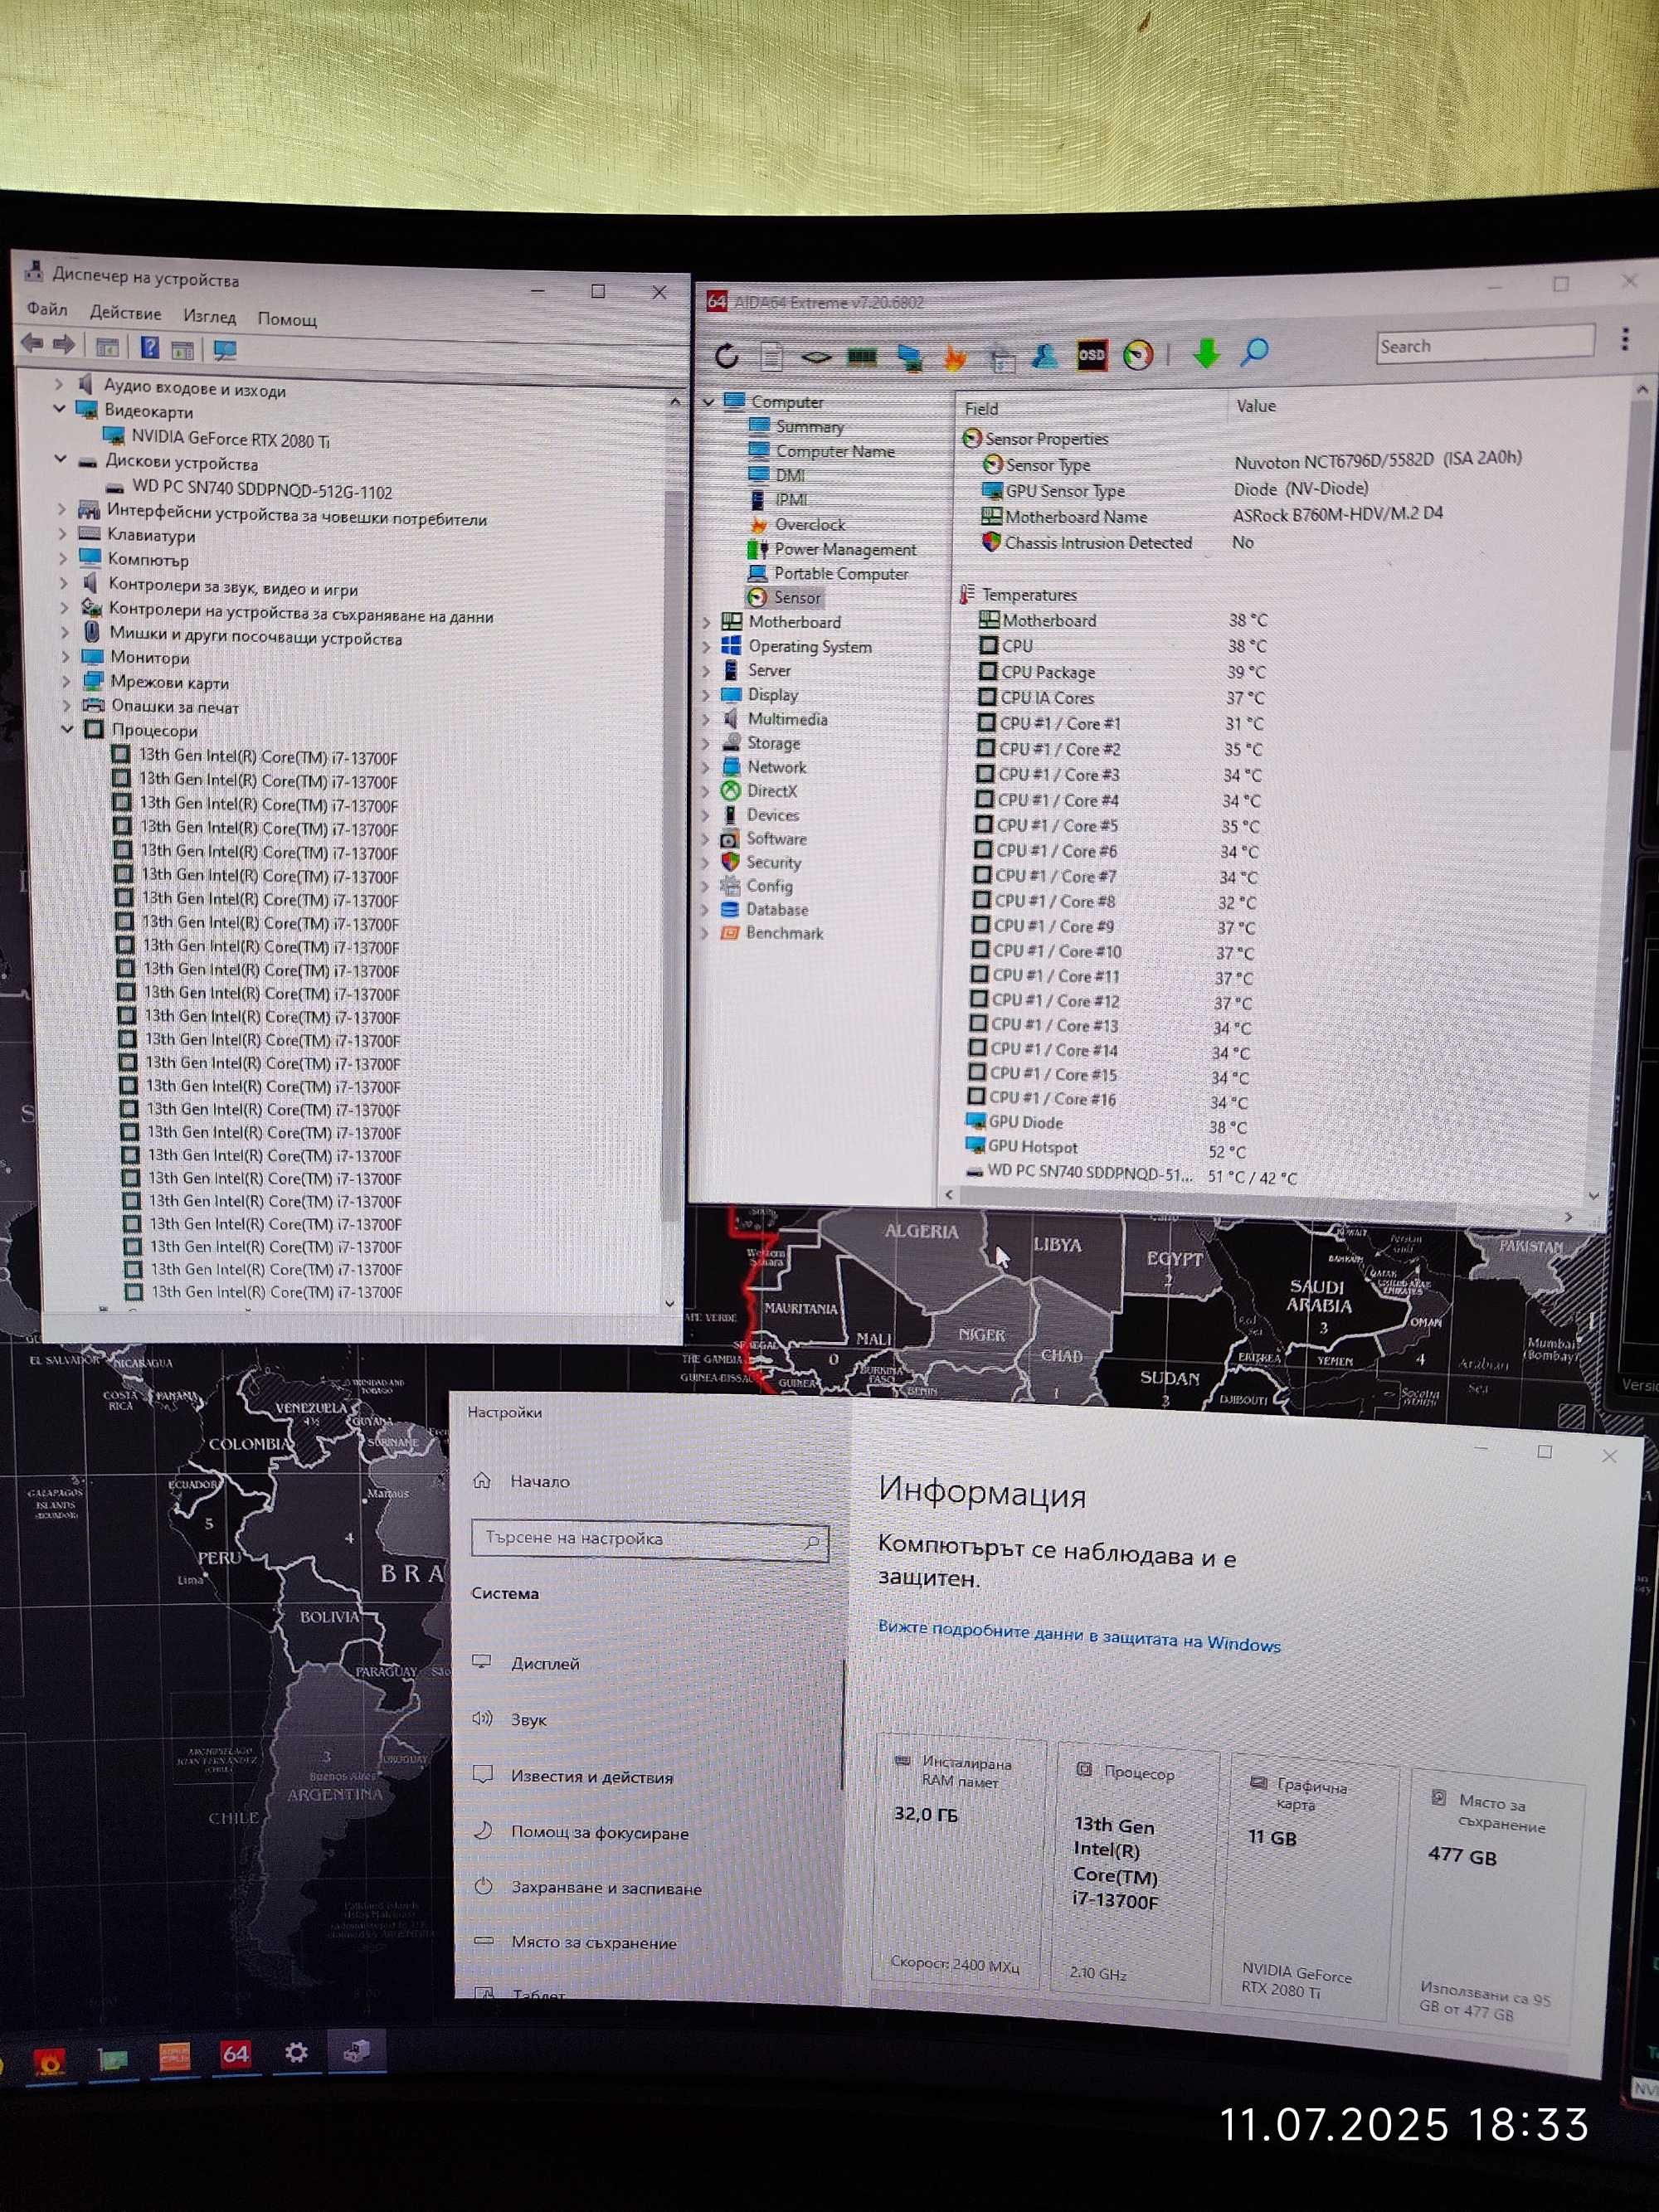The height and width of the screenshot is (2212, 1659).
Task: Click the CPU Package temperature row
Action: [x=1122, y=672]
